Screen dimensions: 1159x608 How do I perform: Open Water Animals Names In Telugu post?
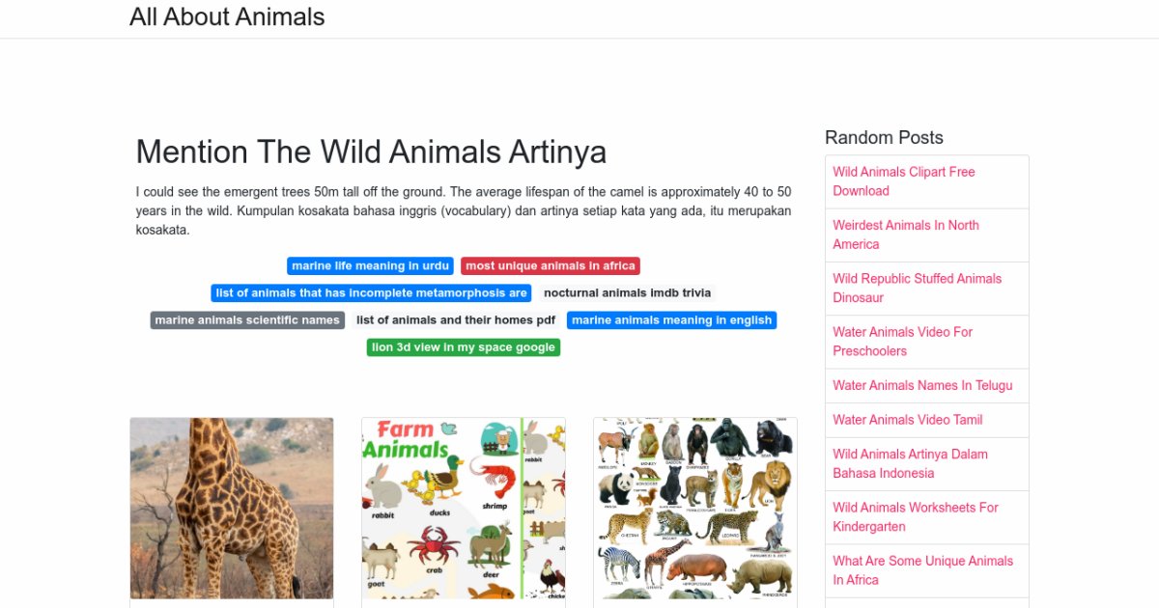coord(922,385)
